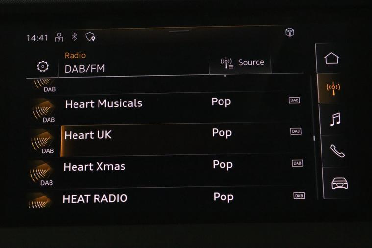The height and width of the screenshot is (248, 372).
Task: Open radio settings gear icon
Action: coord(43,66)
